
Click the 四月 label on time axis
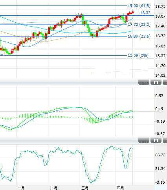(x=120, y=188)
